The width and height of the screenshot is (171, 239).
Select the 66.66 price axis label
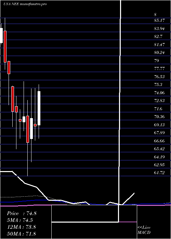click(x=159, y=141)
